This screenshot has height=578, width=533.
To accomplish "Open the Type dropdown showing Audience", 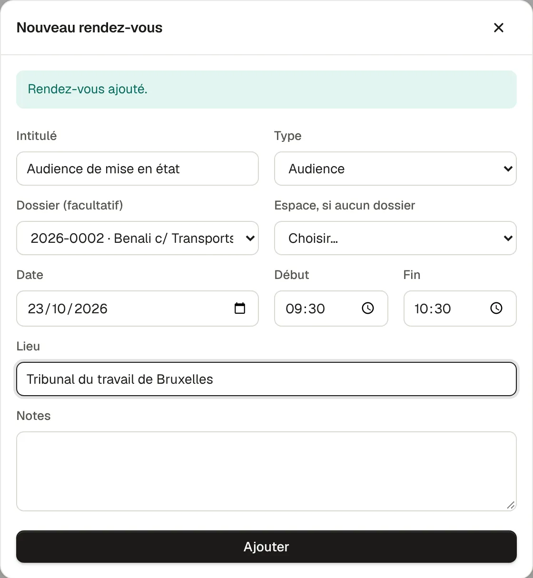I will pos(395,169).
